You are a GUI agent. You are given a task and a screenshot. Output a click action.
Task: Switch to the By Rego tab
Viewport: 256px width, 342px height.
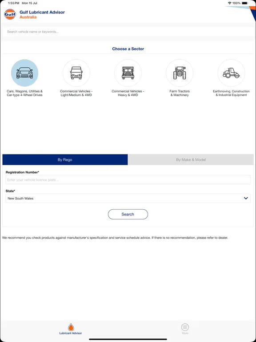click(65, 160)
